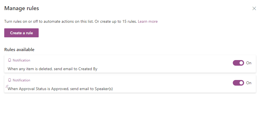Close the Manage rules panel
This screenshot has height=119, width=261.
tap(254, 8)
